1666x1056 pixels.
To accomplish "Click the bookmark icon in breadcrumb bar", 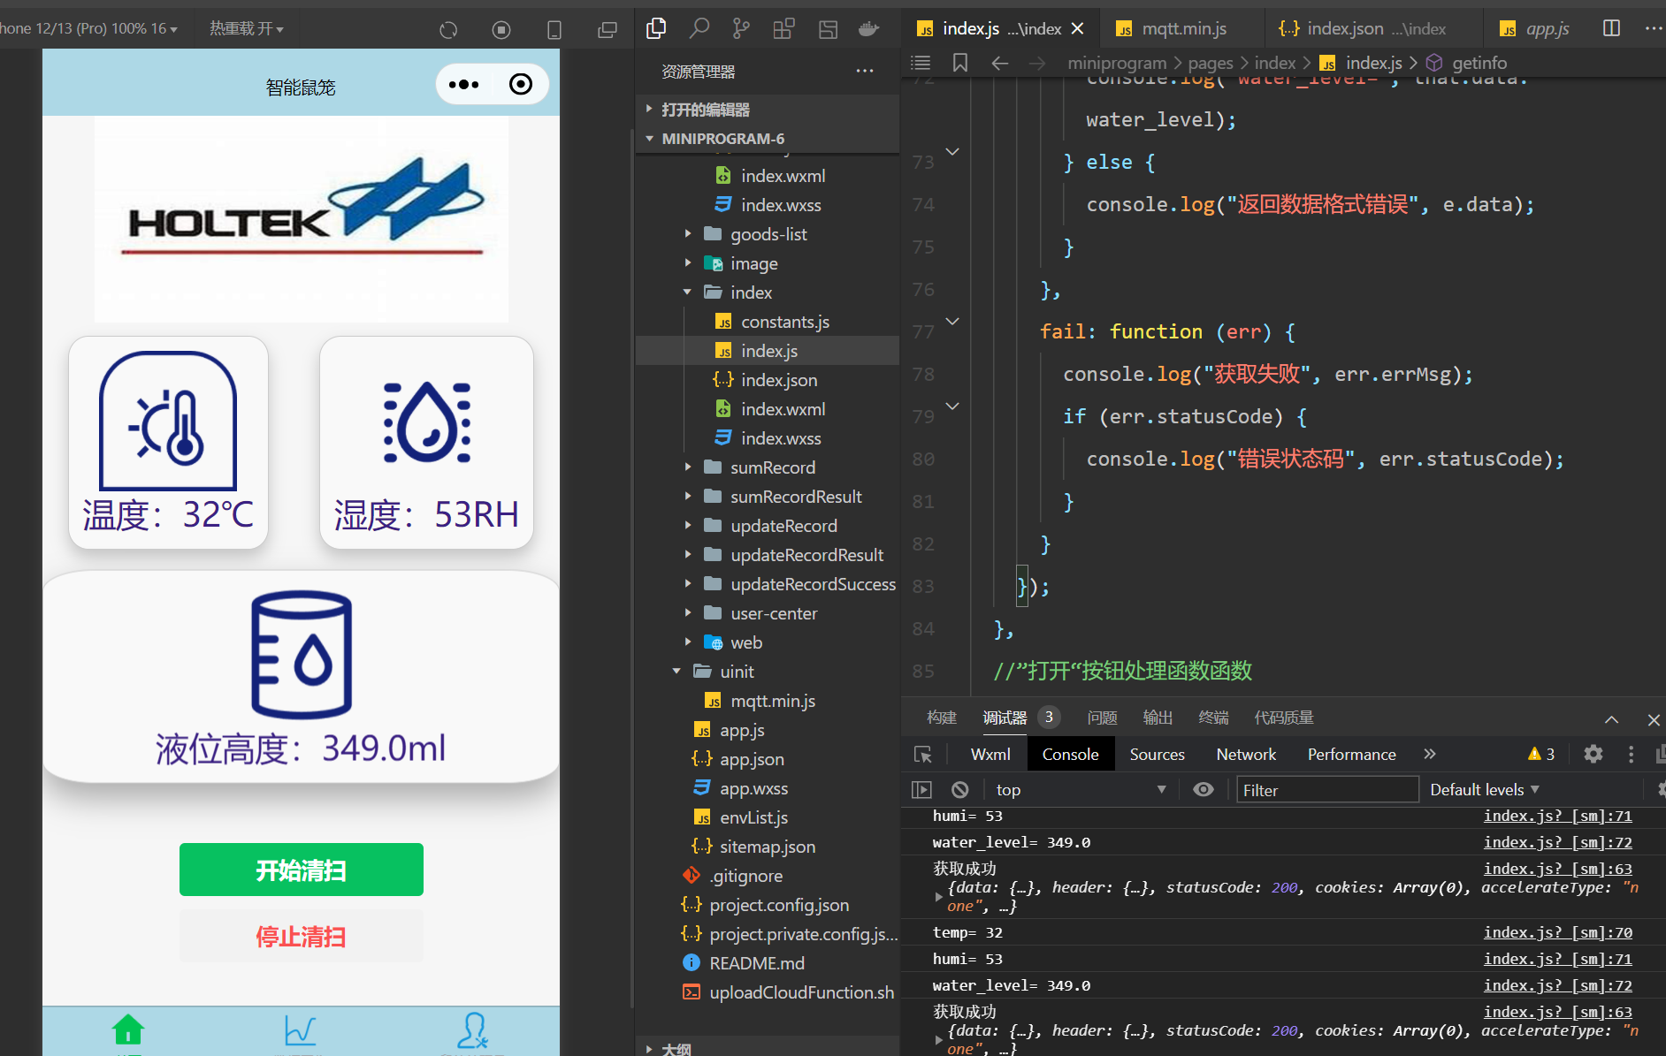I will coord(960,63).
